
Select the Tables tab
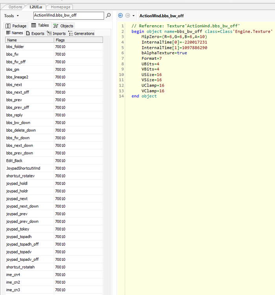point(40,26)
